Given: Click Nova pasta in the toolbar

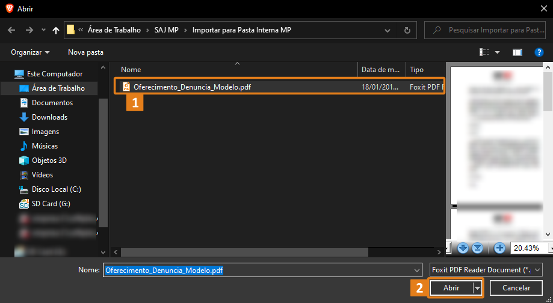Looking at the screenshot, I should [x=85, y=52].
